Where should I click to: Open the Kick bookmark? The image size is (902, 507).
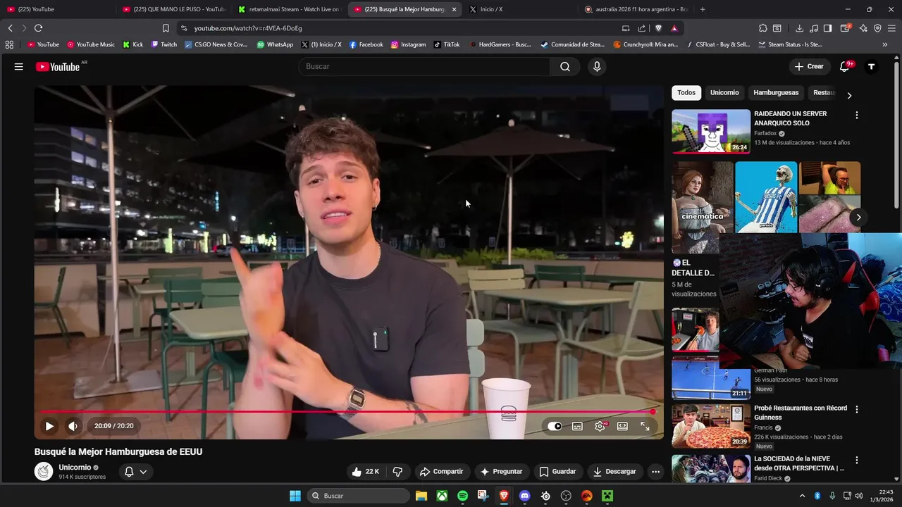tap(132, 44)
